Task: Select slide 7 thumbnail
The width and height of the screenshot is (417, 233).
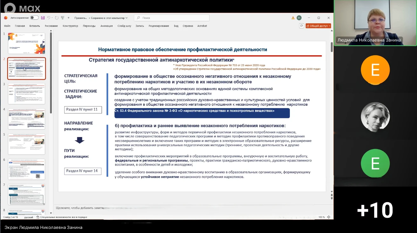Action: (26, 195)
